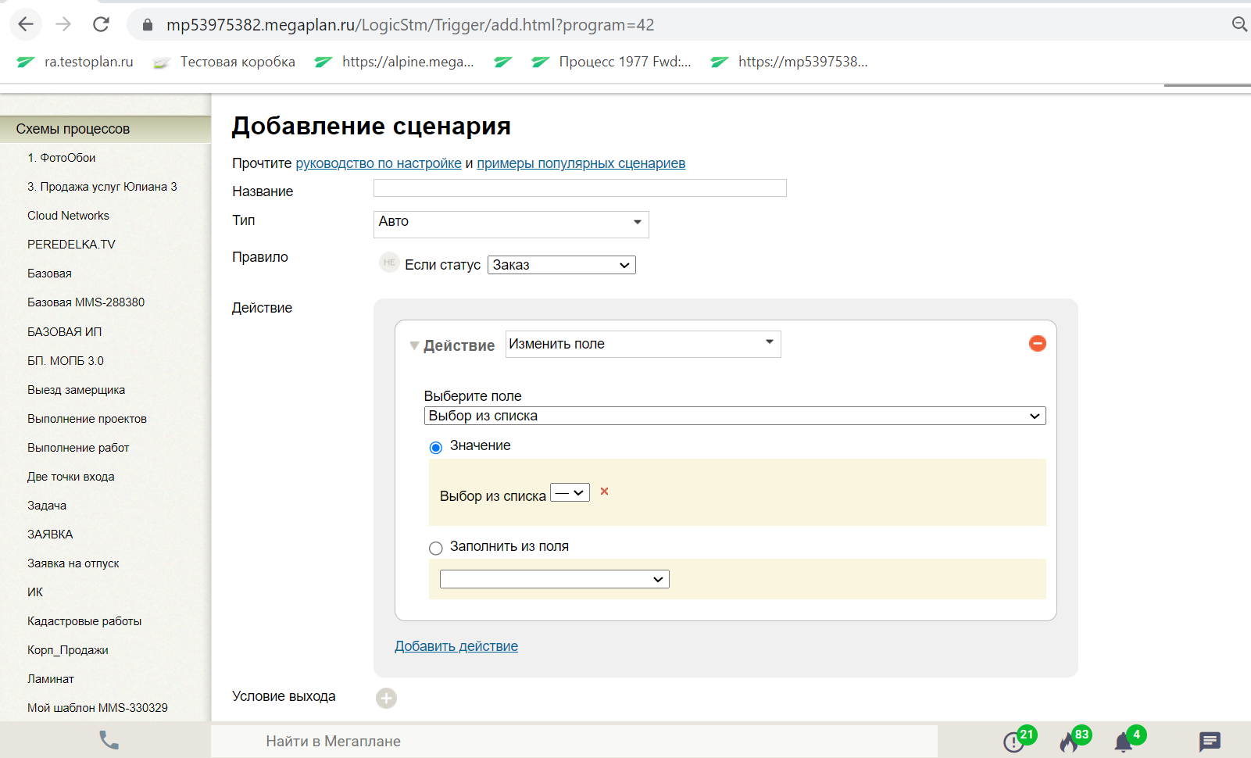Open the action dropdown Изменить поле

tap(643, 344)
